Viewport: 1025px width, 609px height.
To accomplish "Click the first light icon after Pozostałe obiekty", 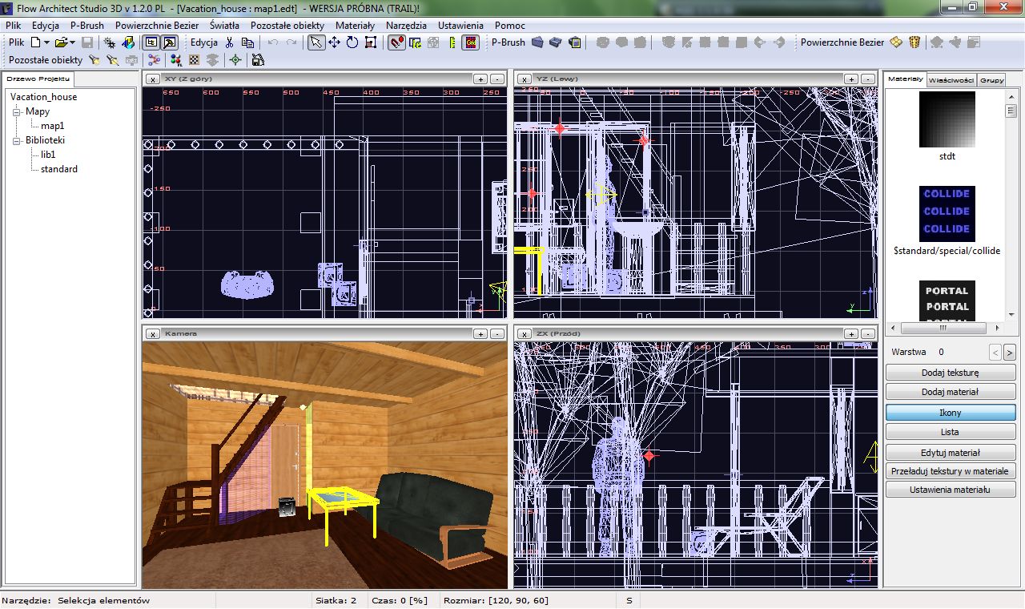I will (94, 60).
